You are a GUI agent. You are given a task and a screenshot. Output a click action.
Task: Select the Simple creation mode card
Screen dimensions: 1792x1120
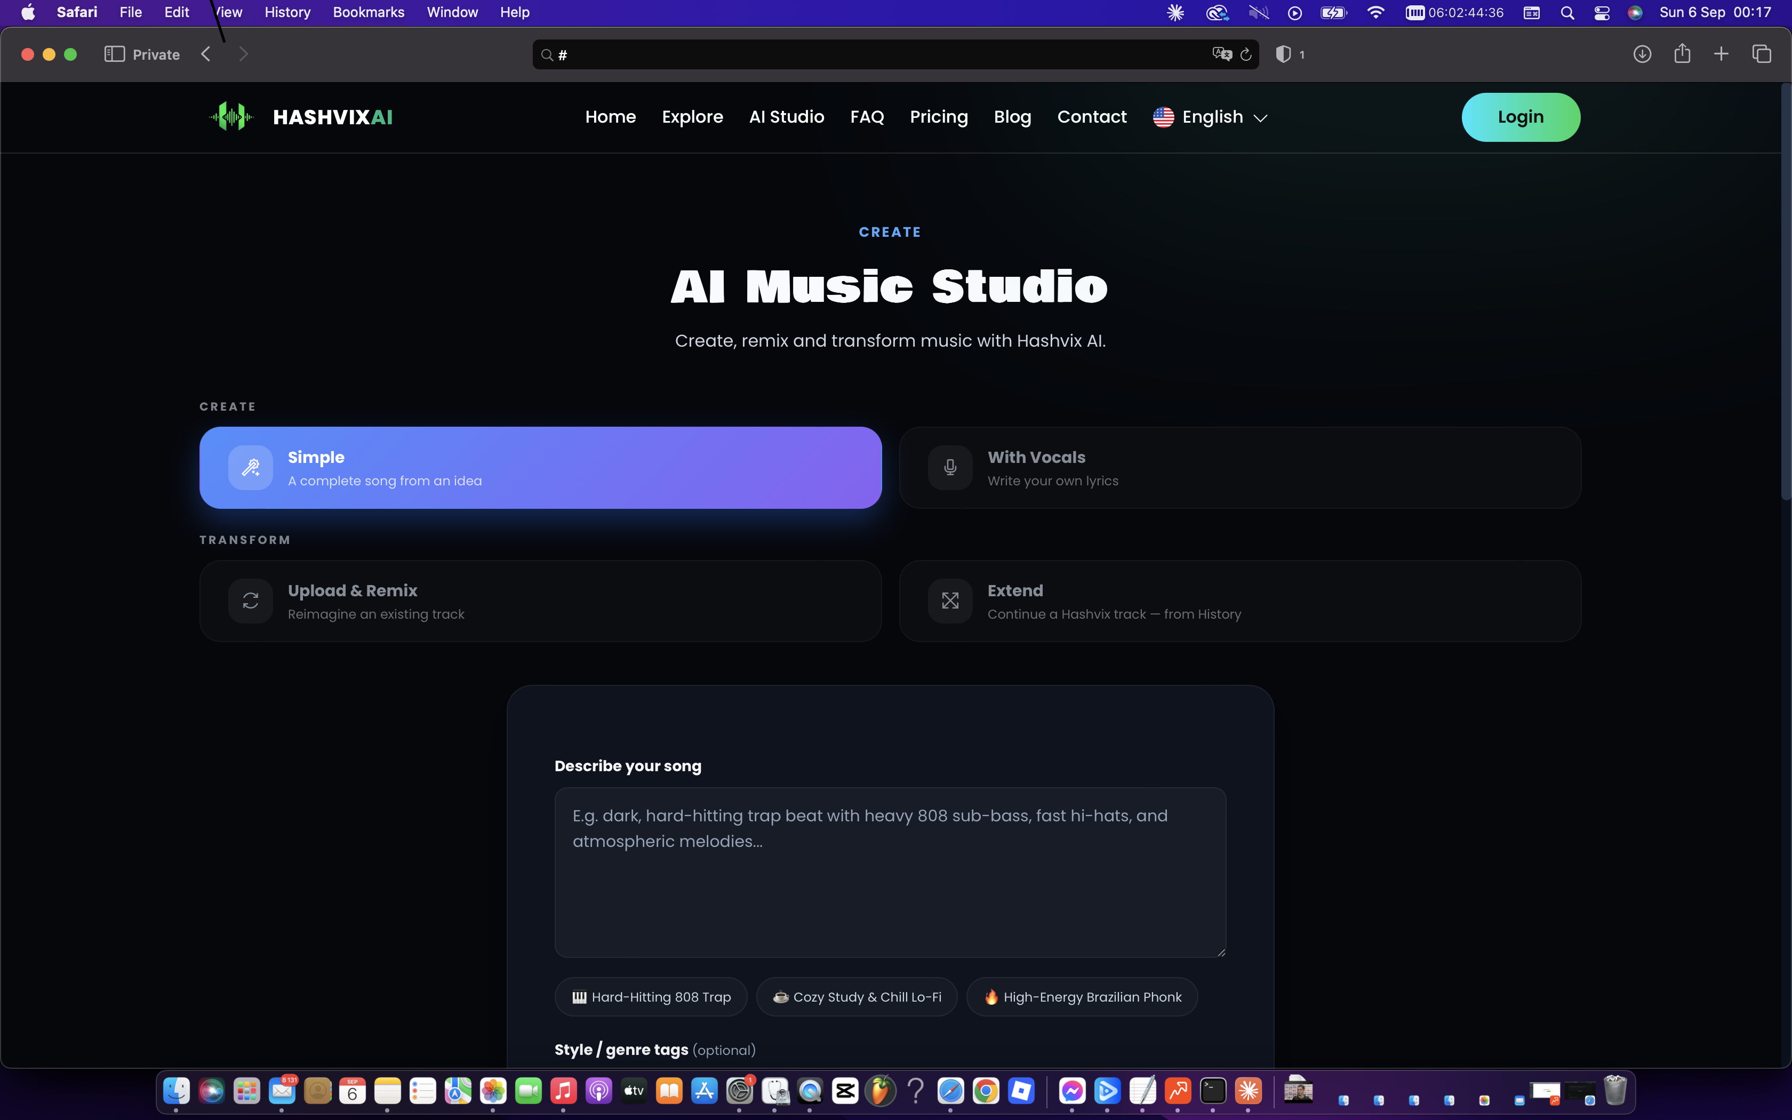(x=541, y=467)
